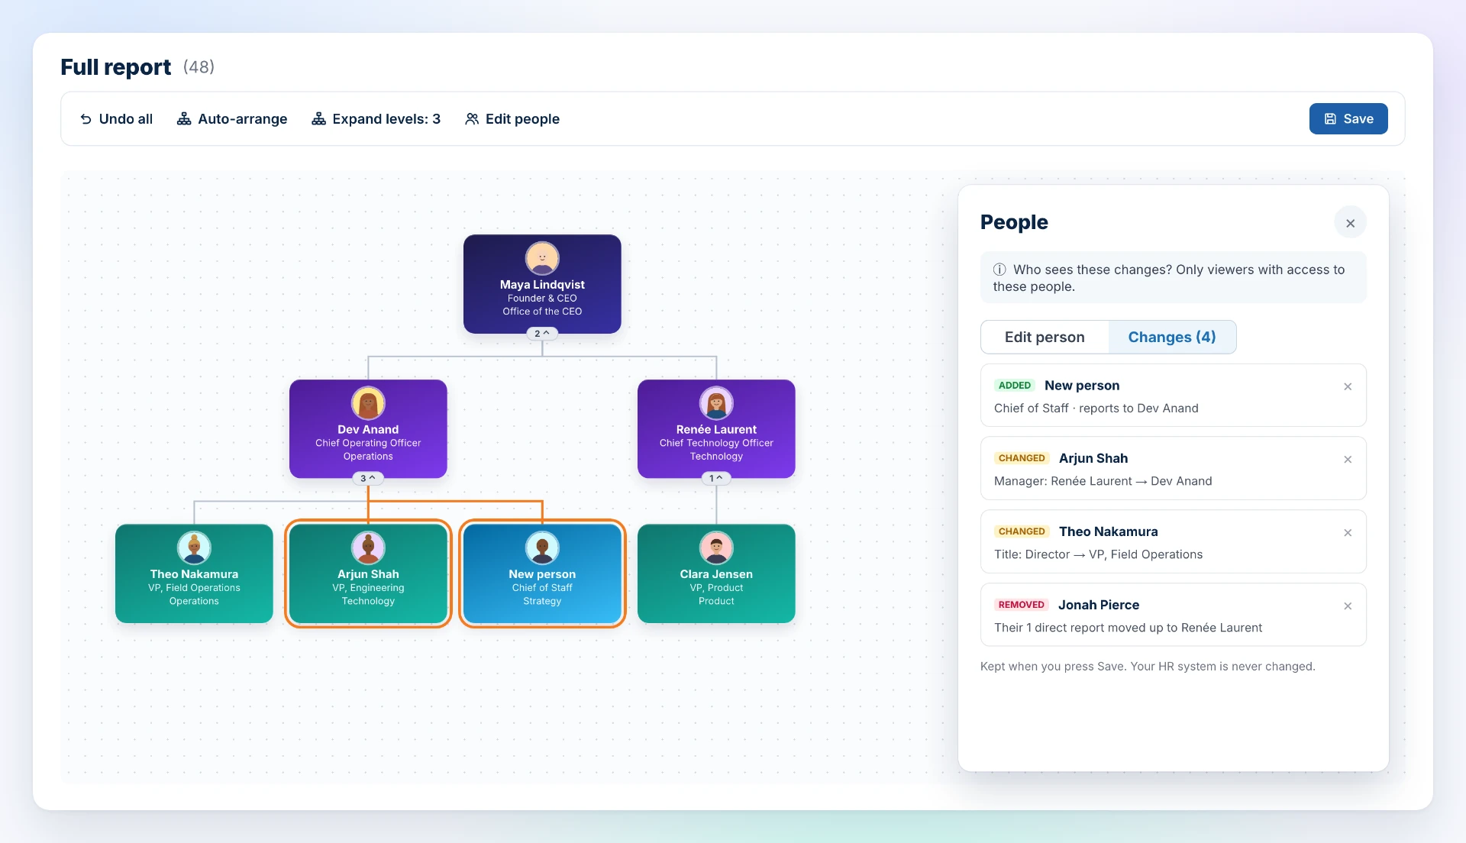Click the Full report heading

[x=116, y=67]
